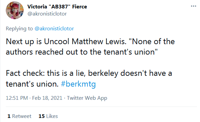Screen dimensions: 200x122
Task: Click the quoted "authors reached out" line
Action: pyautogui.click(x=82, y=52)
